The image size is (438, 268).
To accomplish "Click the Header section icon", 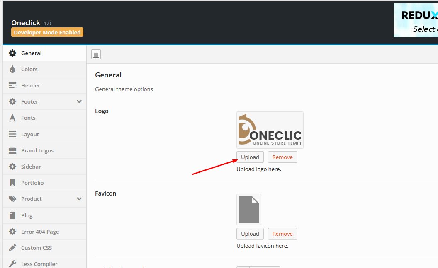I will [13, 85].
